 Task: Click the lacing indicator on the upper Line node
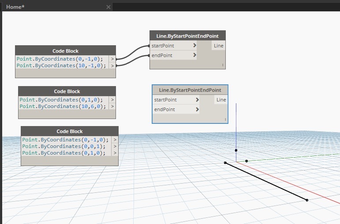coord(222,65)
